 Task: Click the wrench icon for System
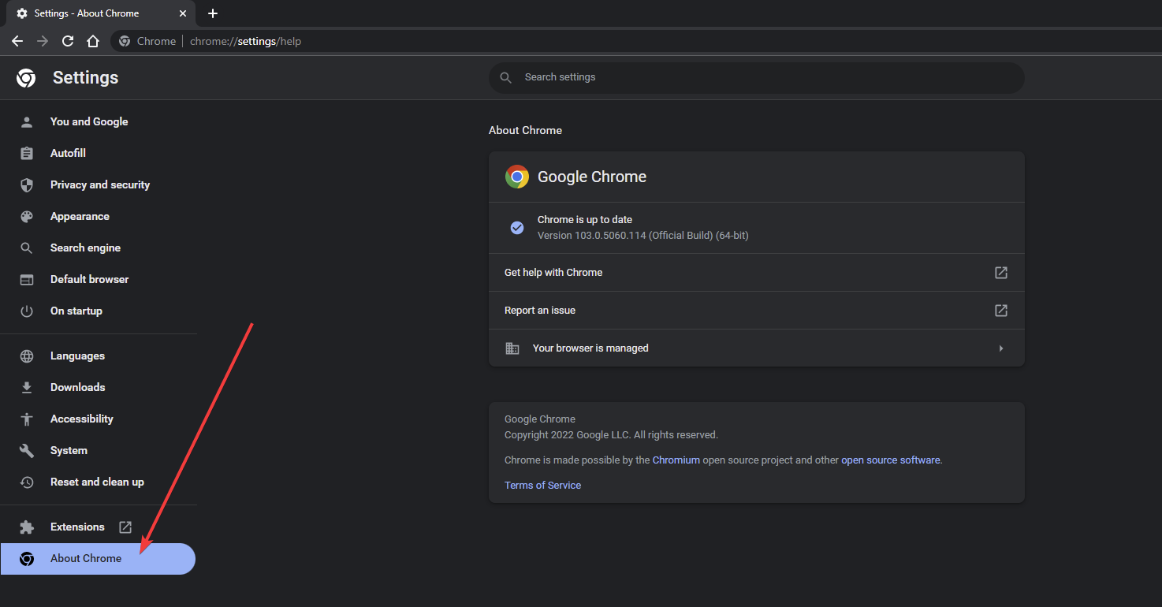27,450
